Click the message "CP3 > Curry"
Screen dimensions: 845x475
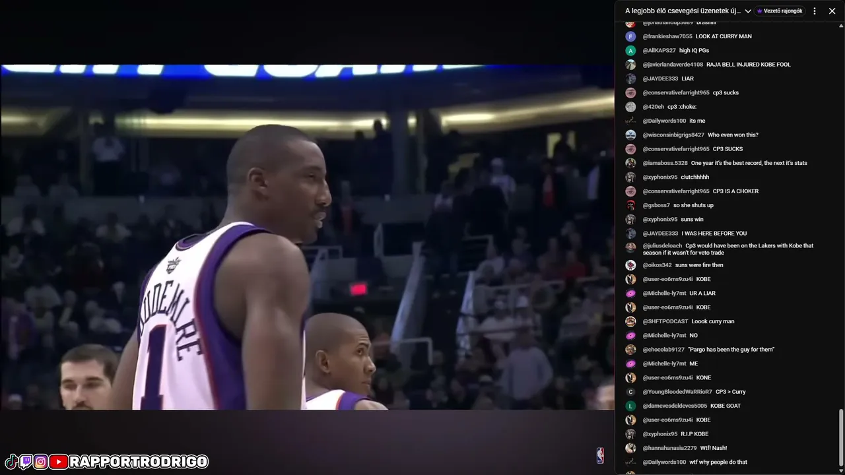(x=731, y=392)
